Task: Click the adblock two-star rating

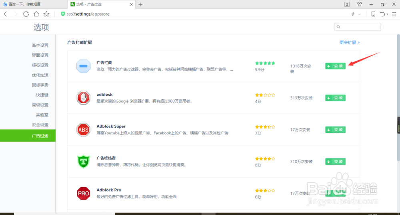Action: pyautogui.click(x=265, y=95)
